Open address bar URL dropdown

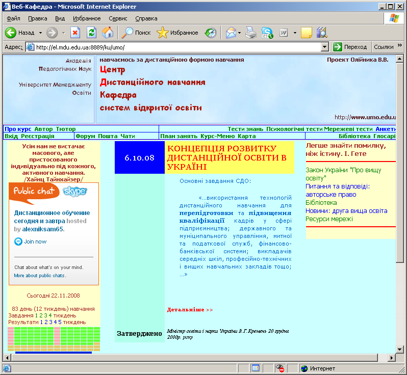pyautogui.click(x=325, y=47)
